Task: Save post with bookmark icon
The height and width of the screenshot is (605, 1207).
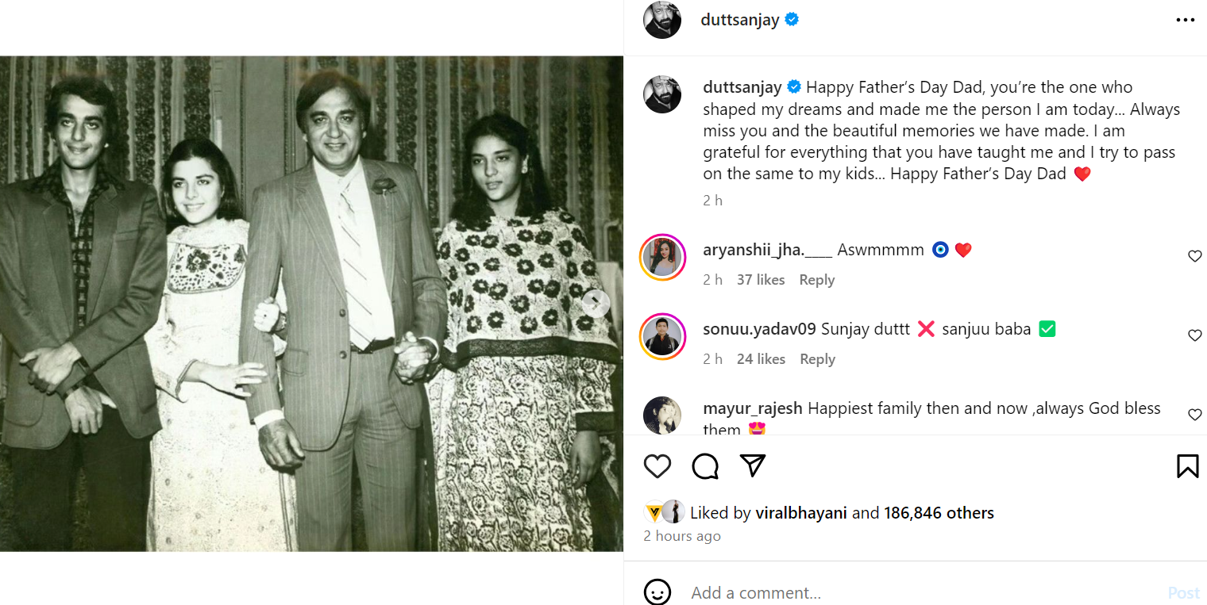Action: click(1187, 466)
